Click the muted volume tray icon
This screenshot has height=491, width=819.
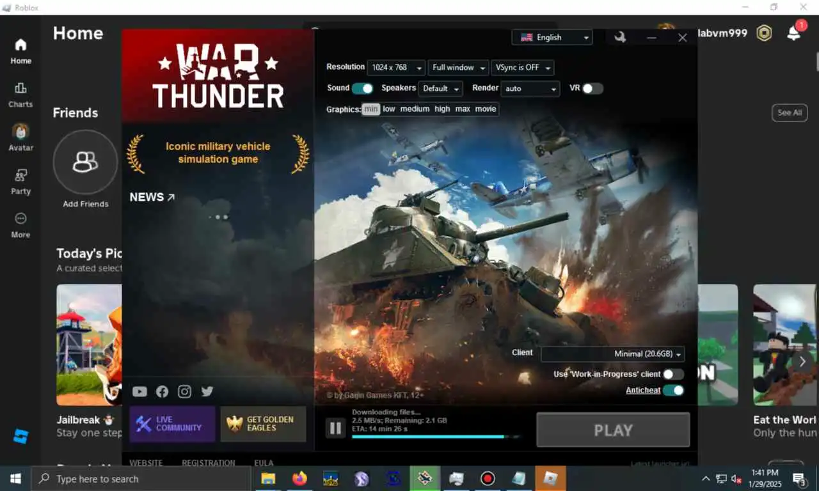[x=736, y=479]
